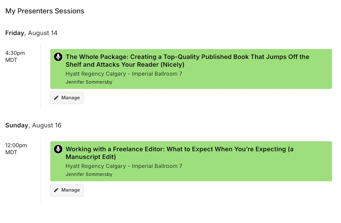Click MDT timezone beneath 12:00pm

pos(11,152)
